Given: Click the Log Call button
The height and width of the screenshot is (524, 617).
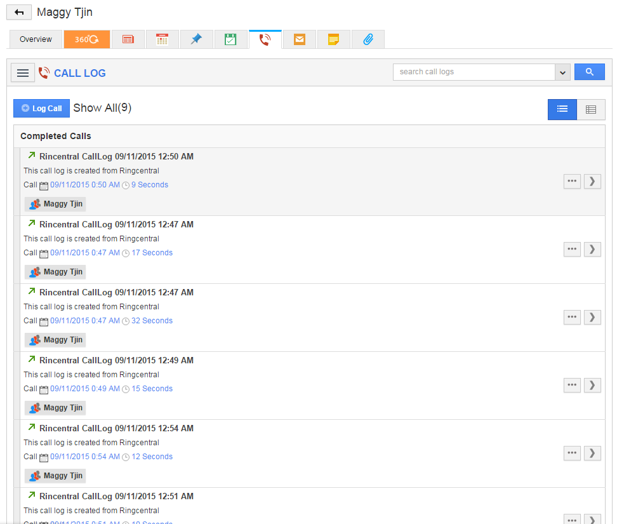Looking at the screenshot, I should 41,109.
